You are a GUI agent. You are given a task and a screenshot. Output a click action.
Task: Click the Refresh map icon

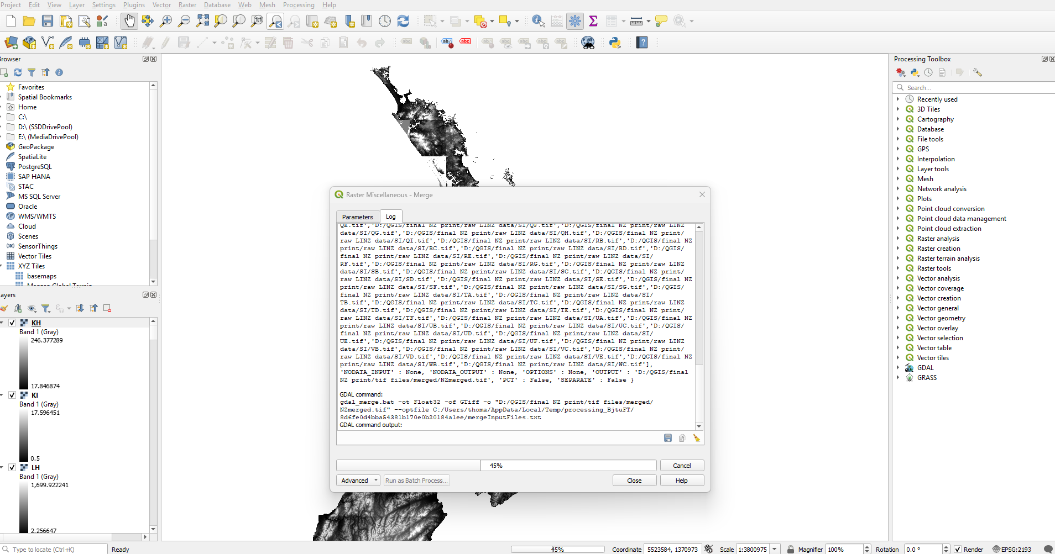[403, 22]
